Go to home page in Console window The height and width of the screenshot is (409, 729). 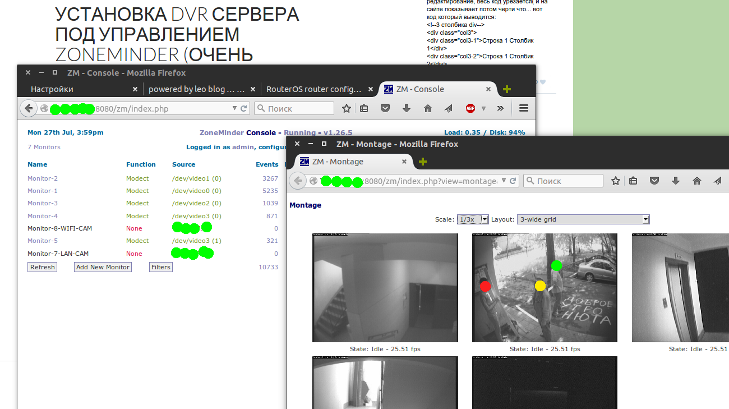coord(428,108)
